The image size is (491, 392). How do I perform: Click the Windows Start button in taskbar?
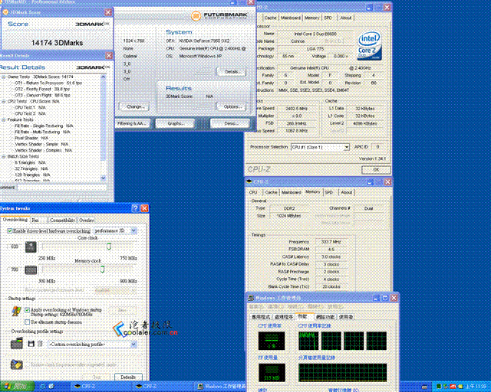17,387
